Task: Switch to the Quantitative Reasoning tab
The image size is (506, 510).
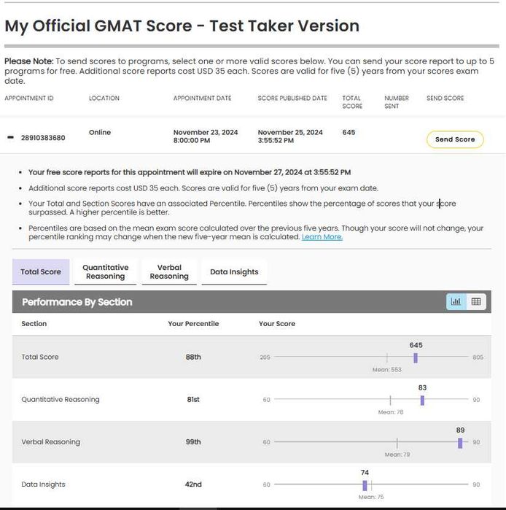Action: point(105,271)
